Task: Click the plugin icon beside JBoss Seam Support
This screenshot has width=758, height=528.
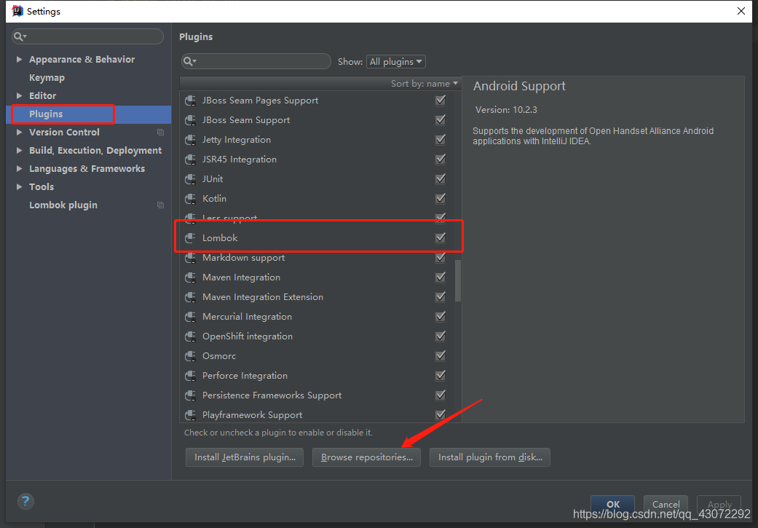Action: pyautogui.click(x=191, y=120)
